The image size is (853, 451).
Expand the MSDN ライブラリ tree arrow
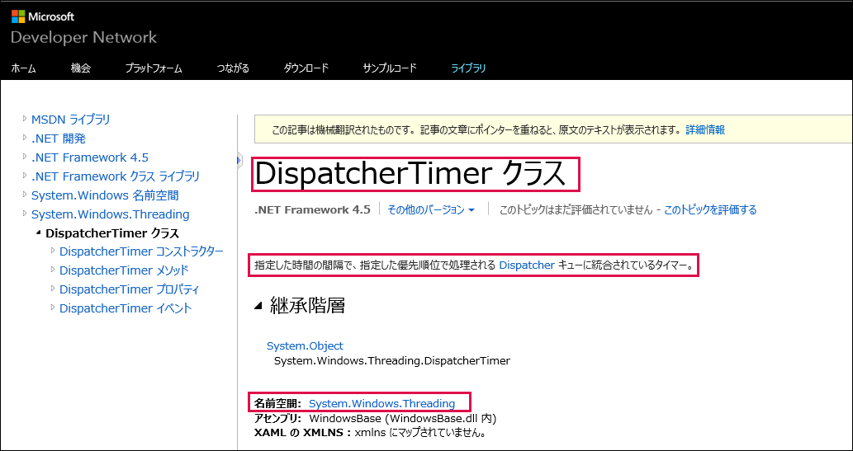[25, 118]
